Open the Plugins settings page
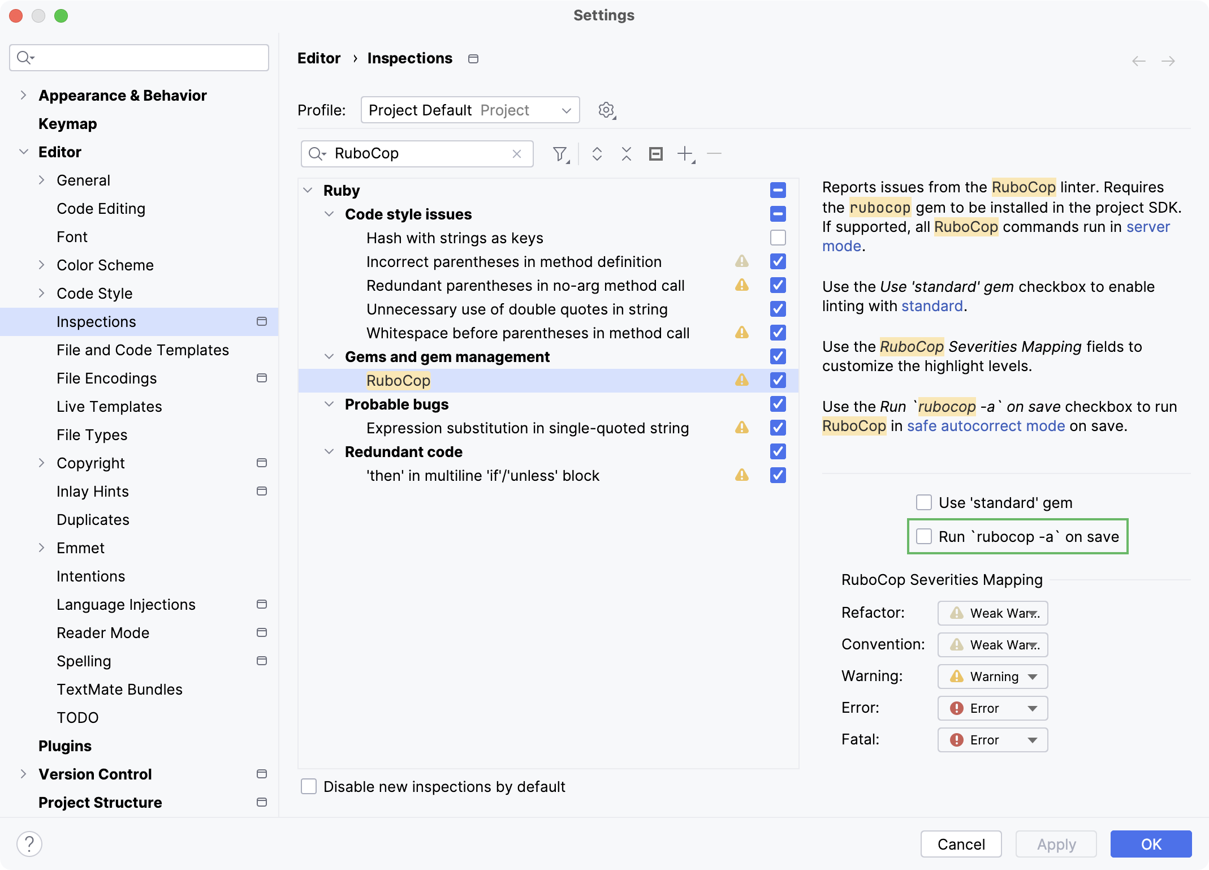Viewport: 1209px width, 870px height. 65,746
